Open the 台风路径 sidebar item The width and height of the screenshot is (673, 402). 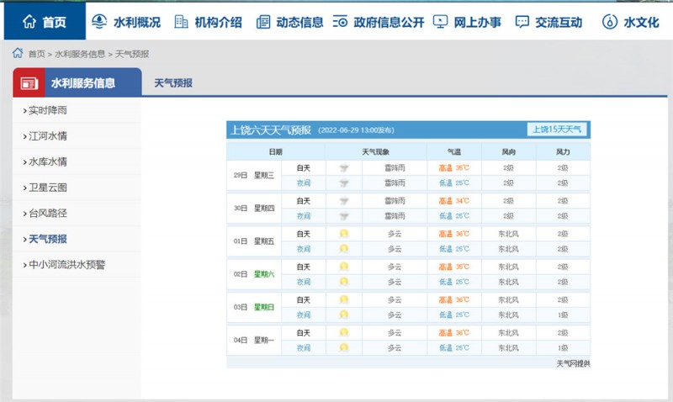77,214
